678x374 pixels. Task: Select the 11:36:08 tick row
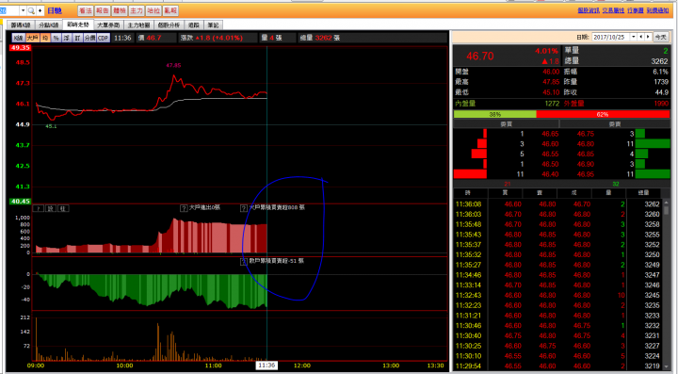click(557, 204)
